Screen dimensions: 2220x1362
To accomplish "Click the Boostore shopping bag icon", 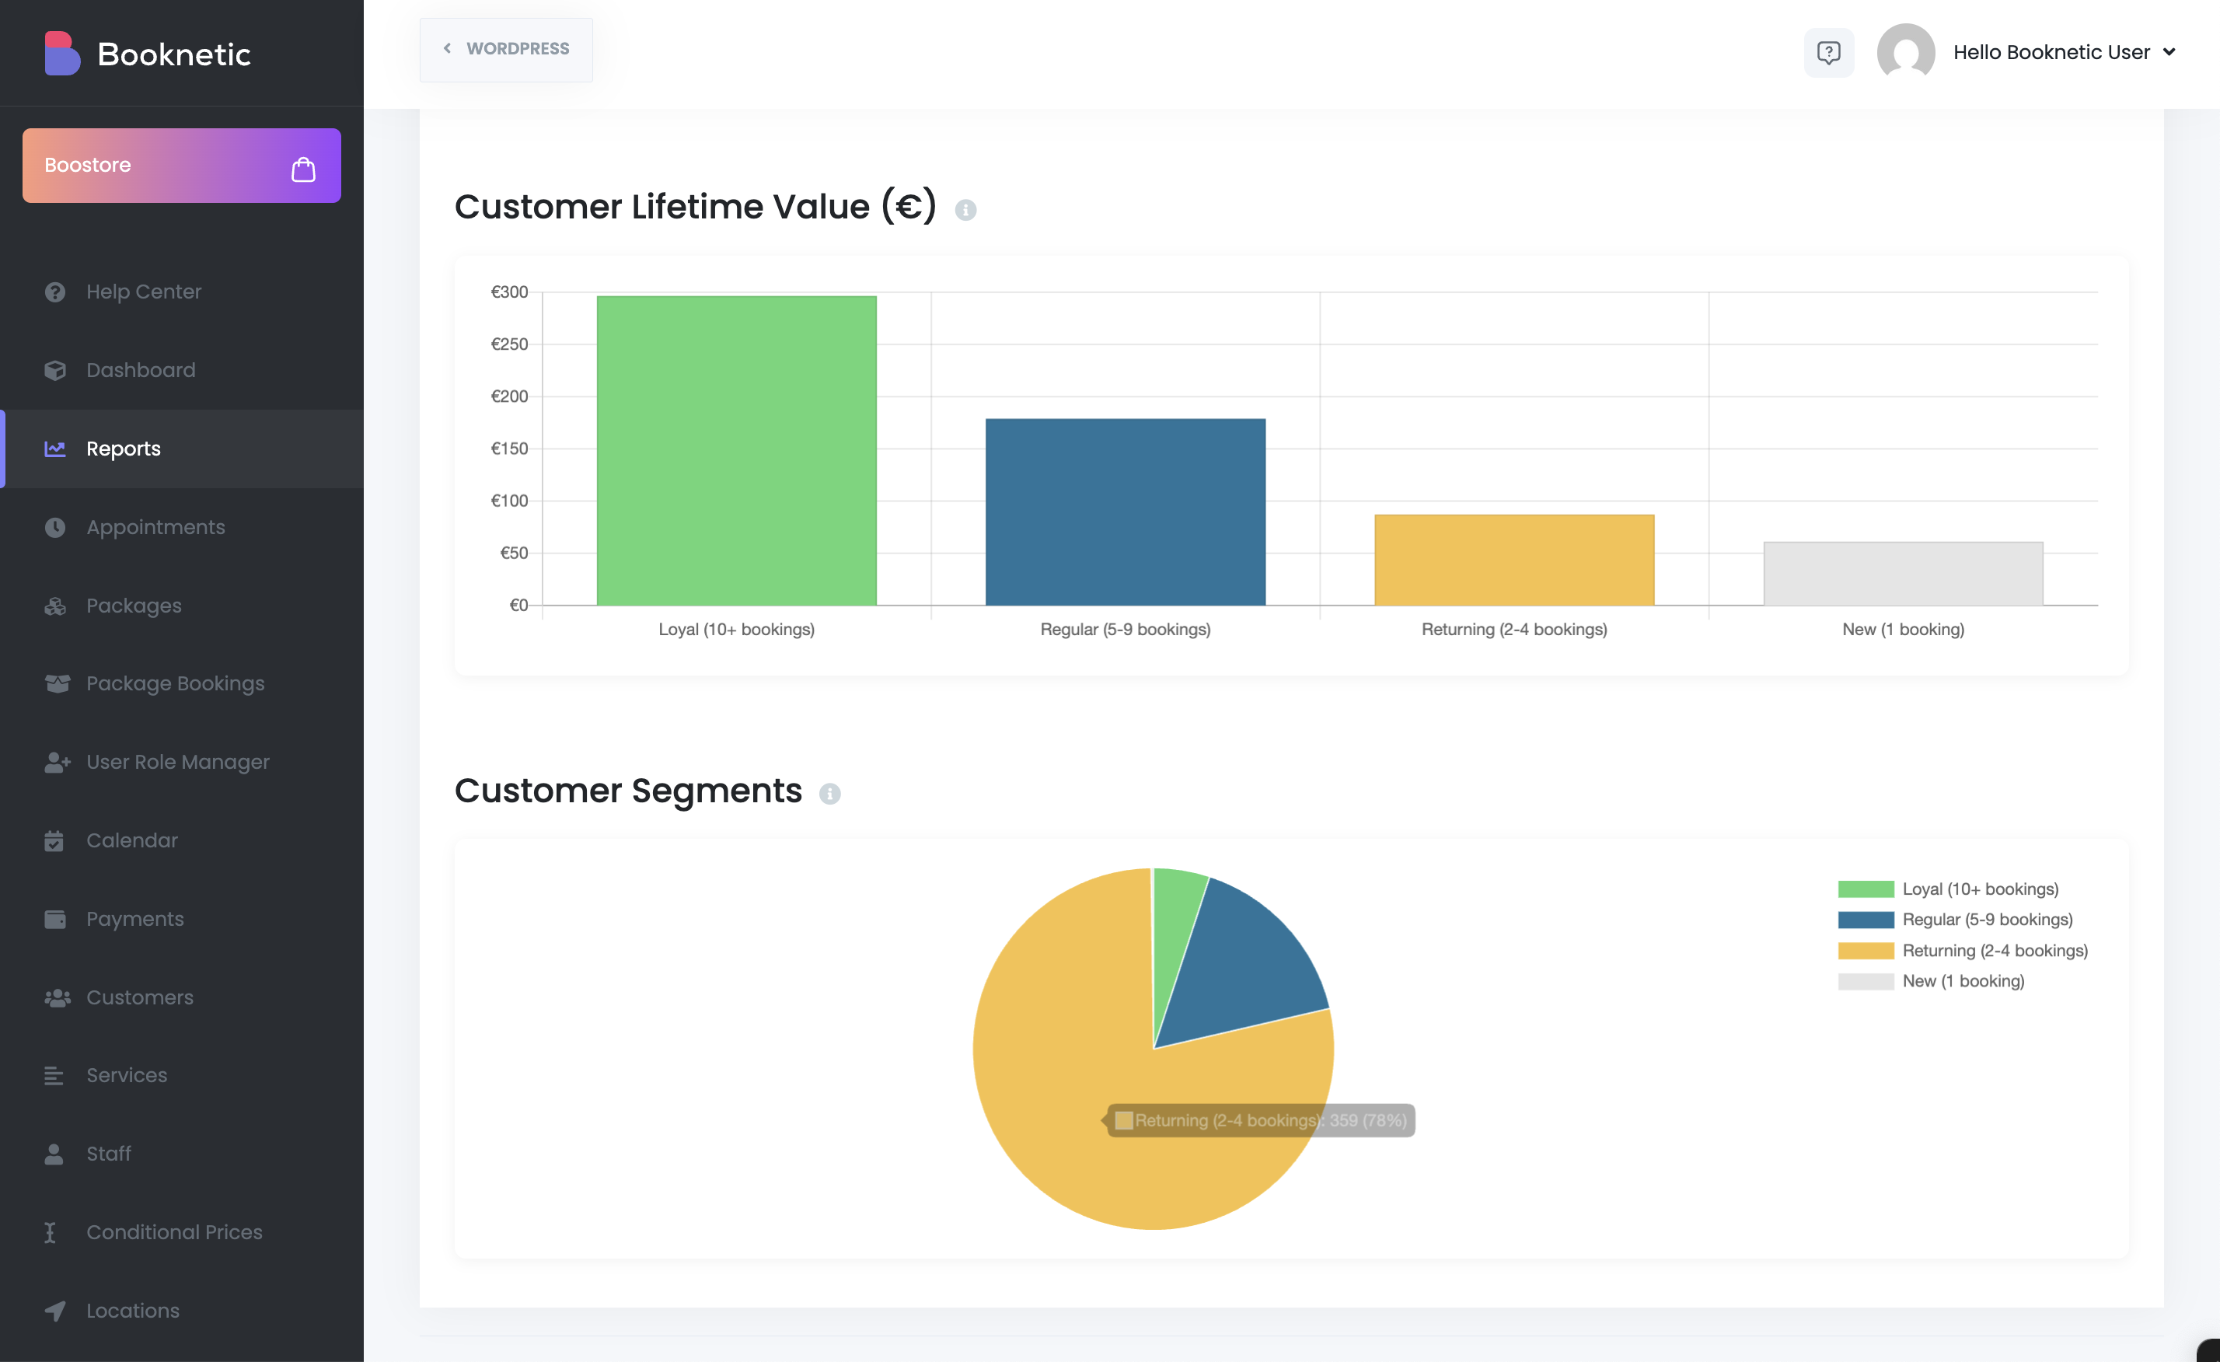I will point(304,169).
